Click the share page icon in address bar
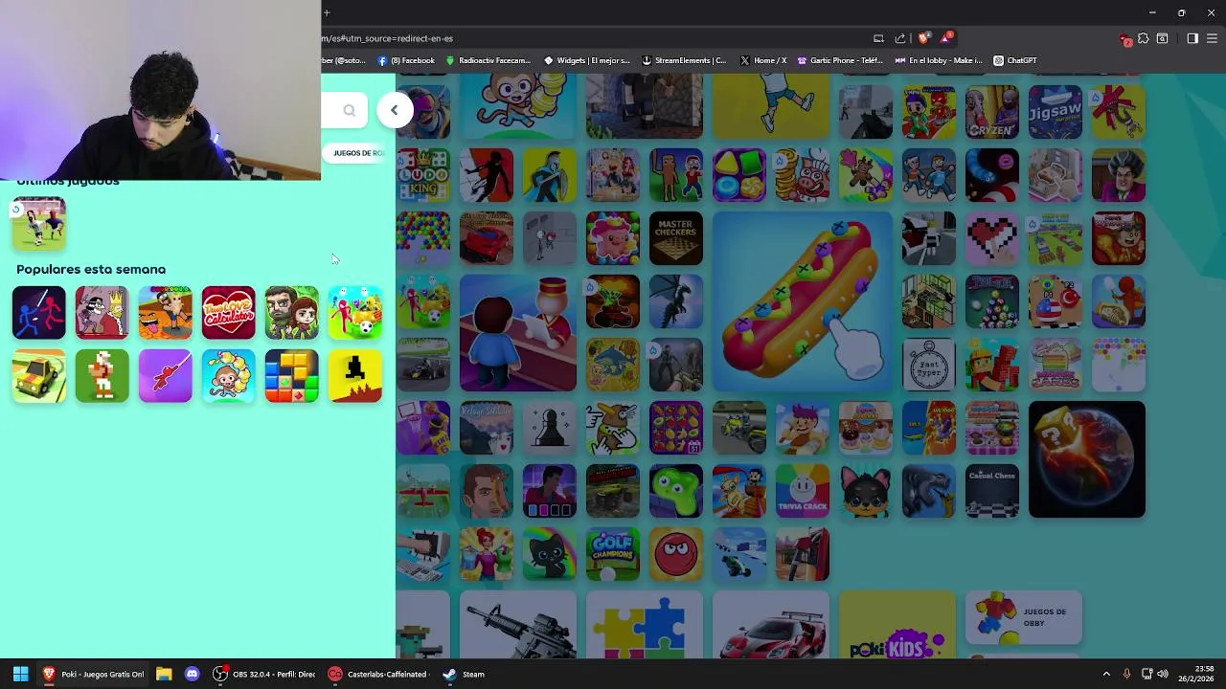The height and width of the screenshot is (689, 1226). 900,38
